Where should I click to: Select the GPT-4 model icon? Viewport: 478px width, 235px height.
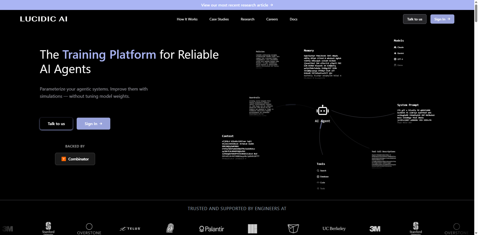[395, 59]
